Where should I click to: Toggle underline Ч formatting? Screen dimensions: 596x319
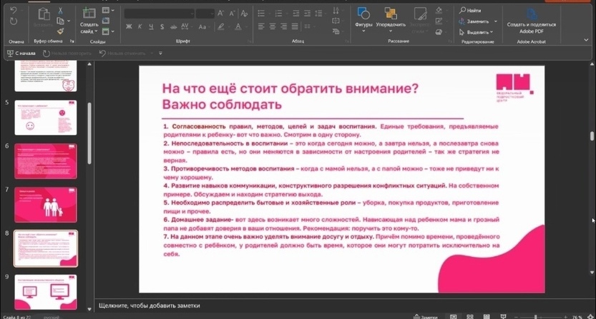point(151,26)
